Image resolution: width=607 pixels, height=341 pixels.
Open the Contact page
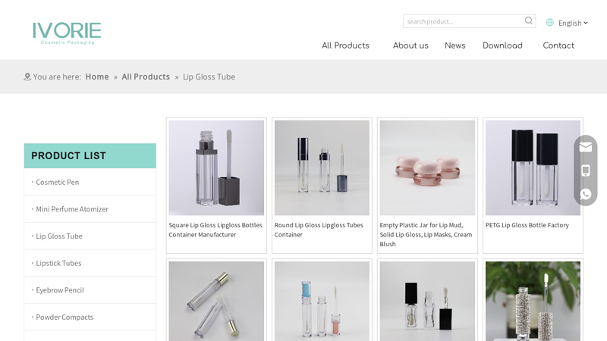click(x=558, y=45)
